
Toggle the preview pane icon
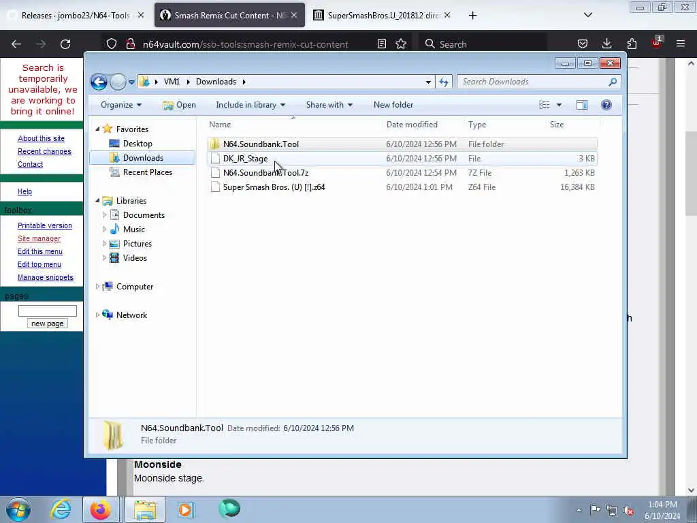coord(582,105)
